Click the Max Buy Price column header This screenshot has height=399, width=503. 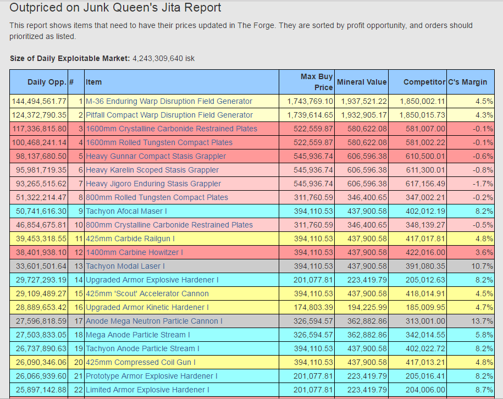click(307, 82)
